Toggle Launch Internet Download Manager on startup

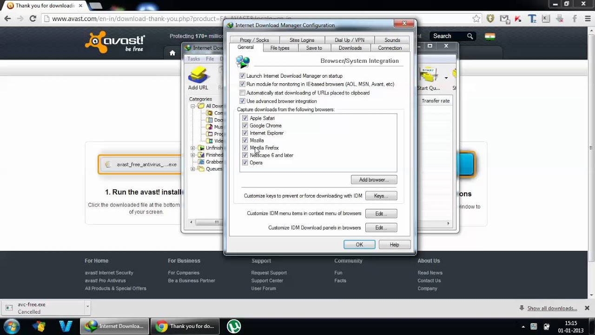(242, 76)
